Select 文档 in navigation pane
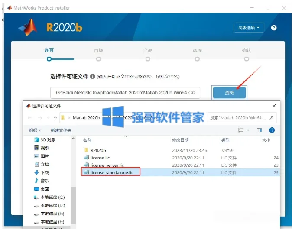 pos(42,164)
